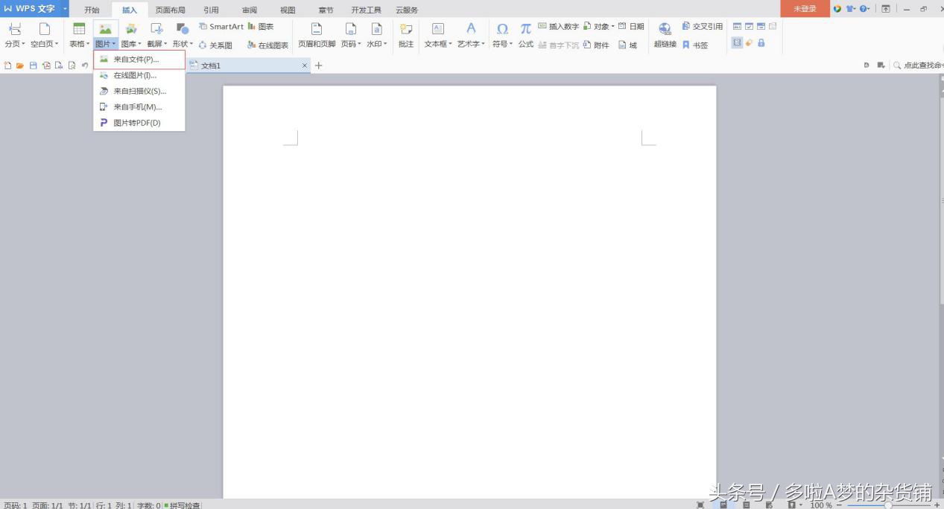This screenshot has height=509, width=944.
Task: Click the save icon in quick toolbar
Action: 33,65
